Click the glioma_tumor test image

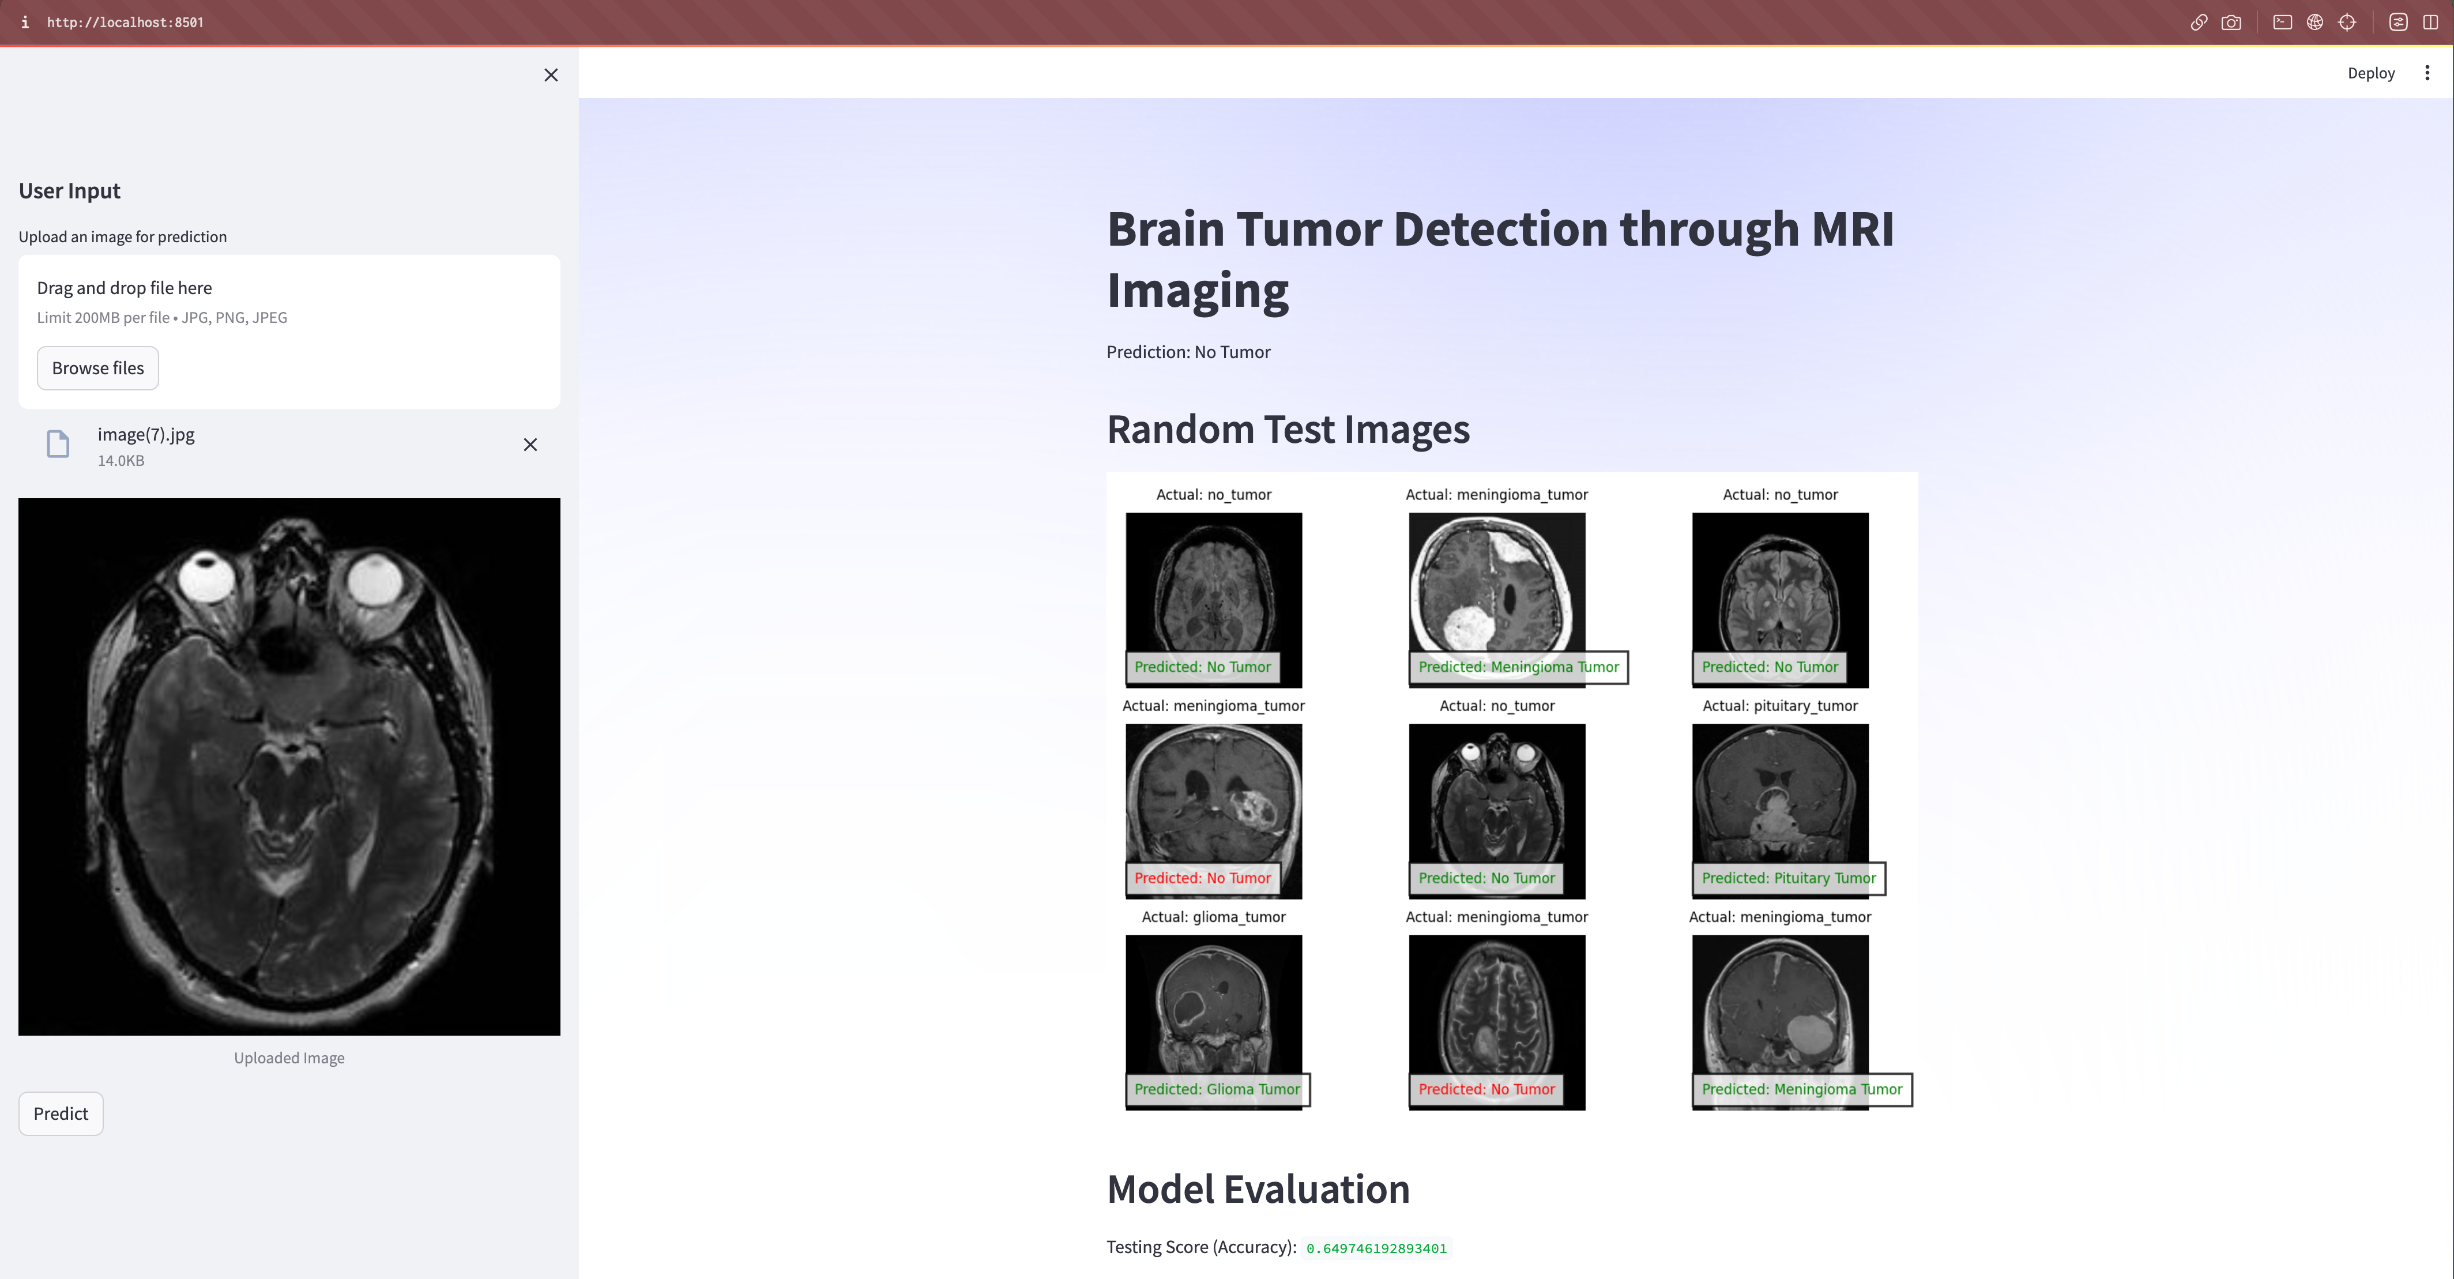(1213, 1010)
